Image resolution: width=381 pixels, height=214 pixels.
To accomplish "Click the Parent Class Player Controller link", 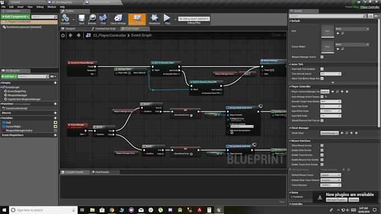I will [x=370, y=7].
